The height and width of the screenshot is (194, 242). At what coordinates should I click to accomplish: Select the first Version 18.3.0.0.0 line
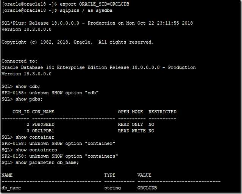point(27,30)
